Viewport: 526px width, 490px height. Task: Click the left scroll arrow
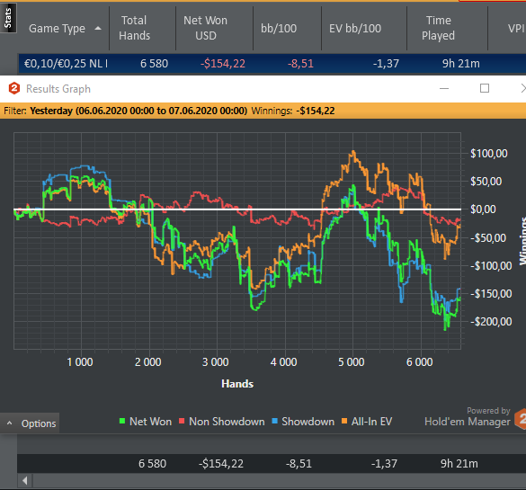pos(25,481)
